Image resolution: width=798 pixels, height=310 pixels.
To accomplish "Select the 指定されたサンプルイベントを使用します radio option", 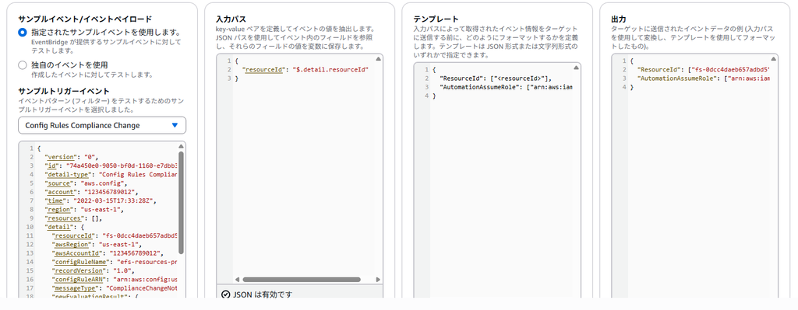I will [x=22, y=32].
